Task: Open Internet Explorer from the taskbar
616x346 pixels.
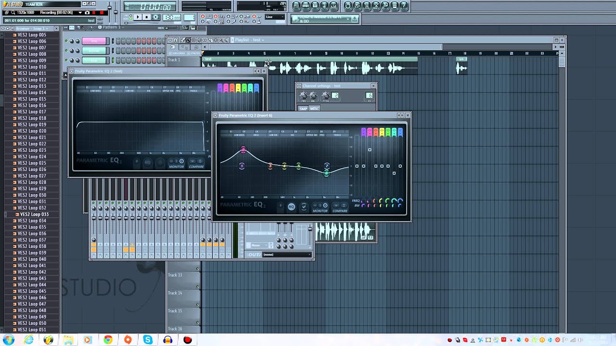Action: coord(28,340)
